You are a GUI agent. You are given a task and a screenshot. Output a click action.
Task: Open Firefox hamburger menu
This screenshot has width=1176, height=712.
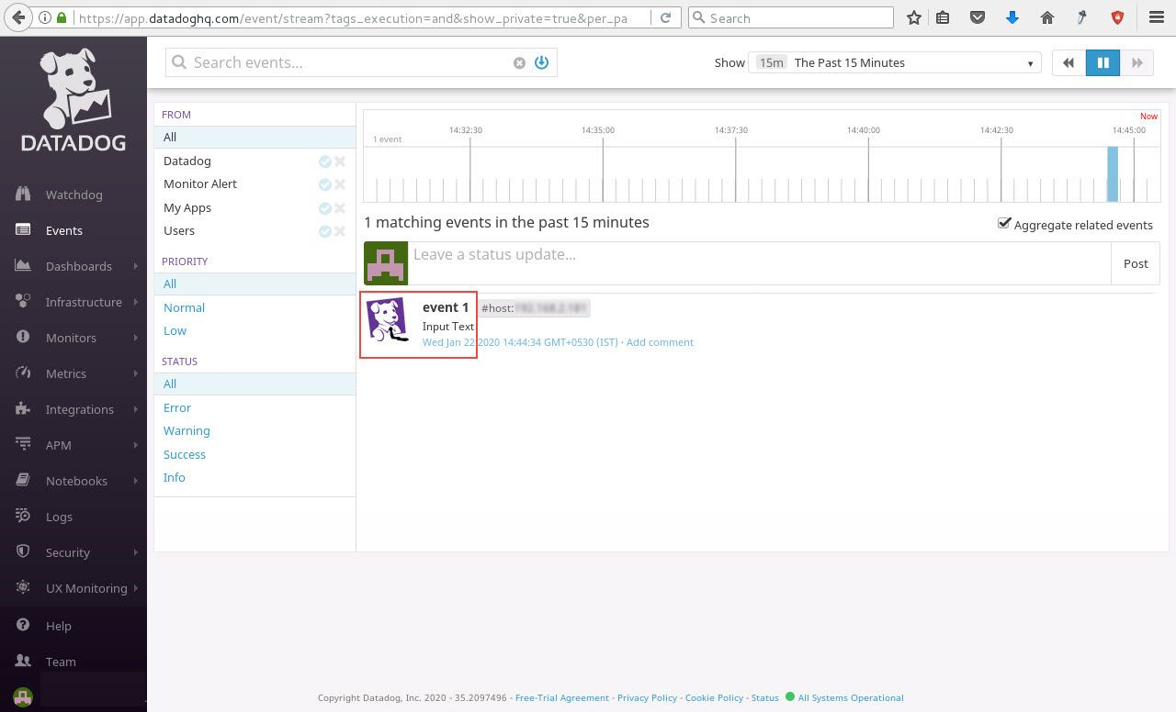click(1157, 17)
